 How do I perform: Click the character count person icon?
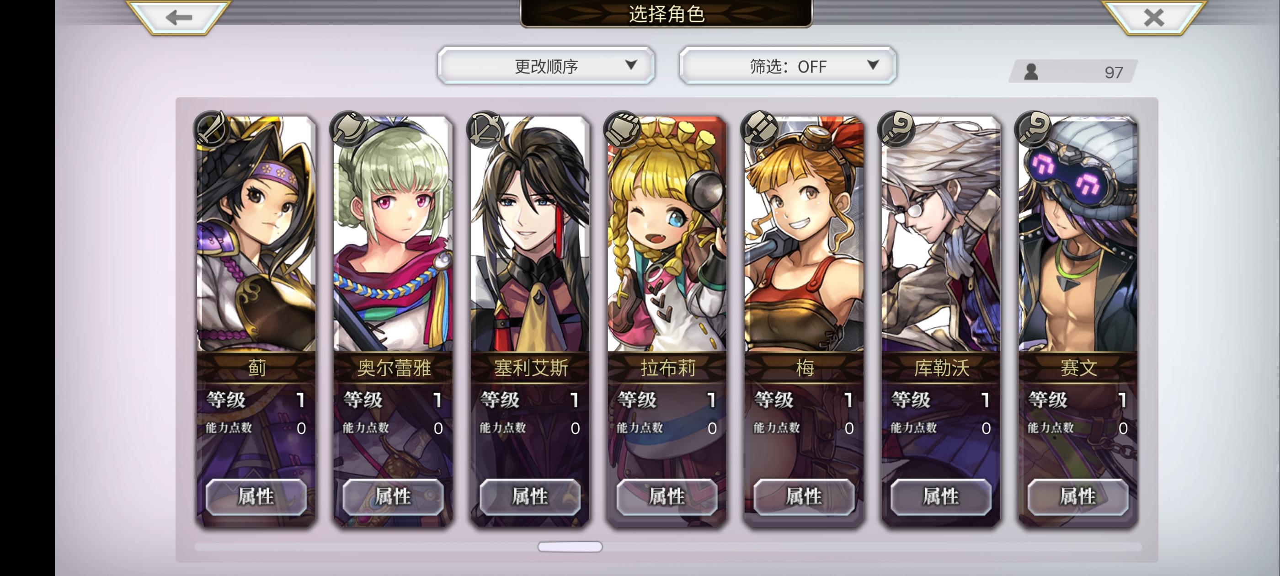pos(1032,72)
